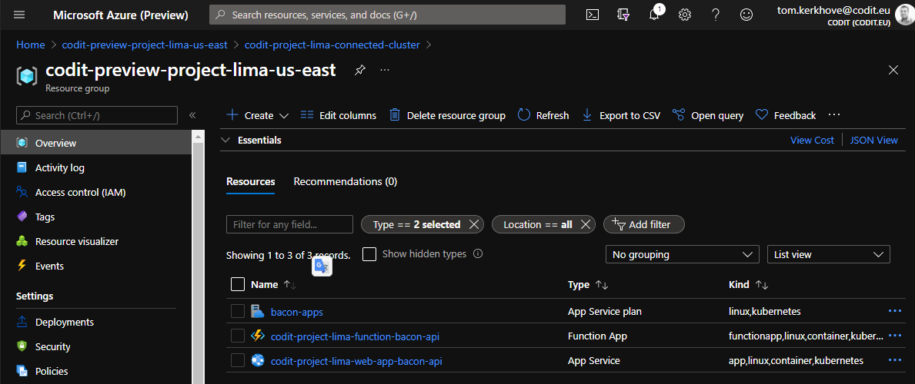Click the Add filter button
The height and width of the screenshot is (384, 915).
pos(643,224)
